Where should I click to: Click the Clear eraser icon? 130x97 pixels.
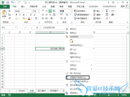click(x=107, y=18)
